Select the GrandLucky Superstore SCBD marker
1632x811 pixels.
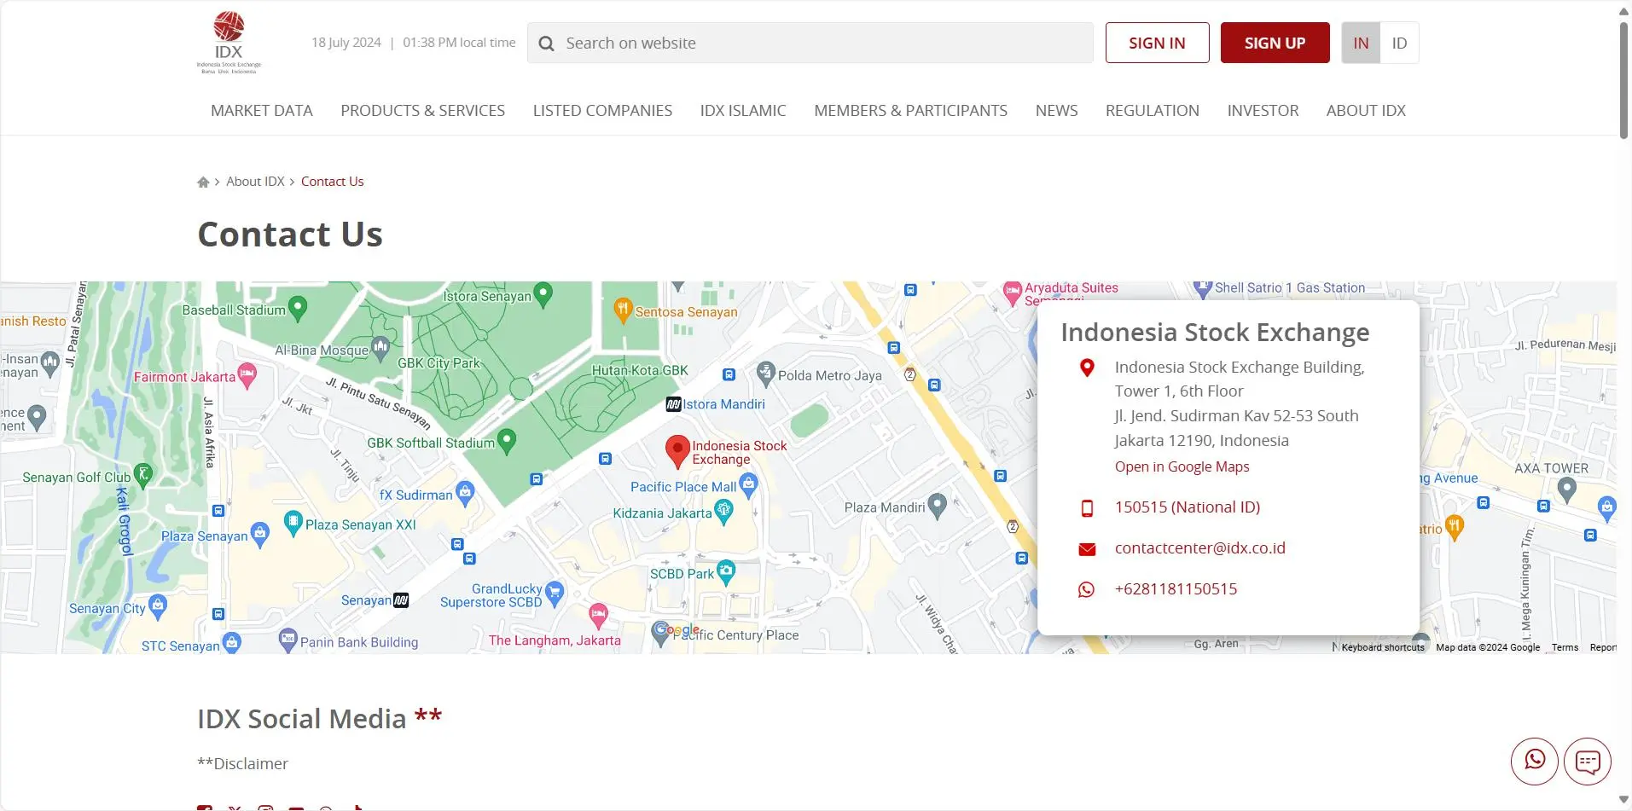point(555,593)
